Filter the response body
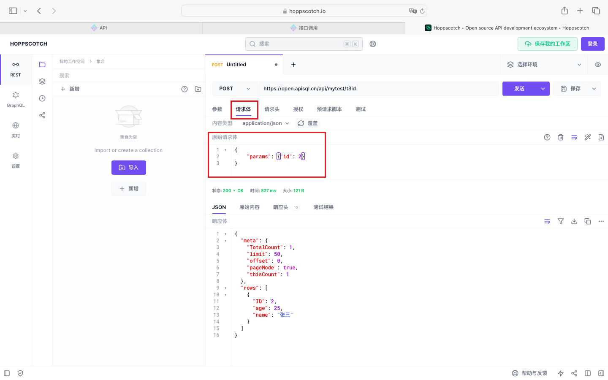The height and width of the screenshot is (380, 608). tap(561, 221)
